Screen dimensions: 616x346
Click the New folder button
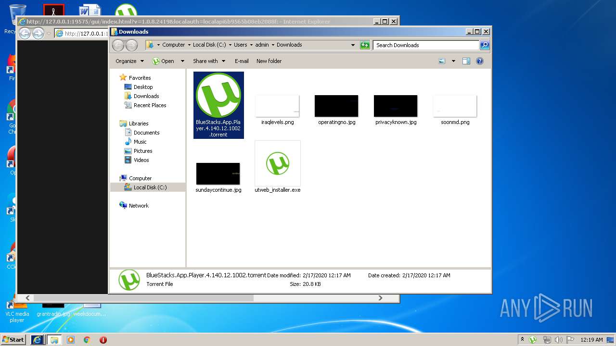point(269,61)
